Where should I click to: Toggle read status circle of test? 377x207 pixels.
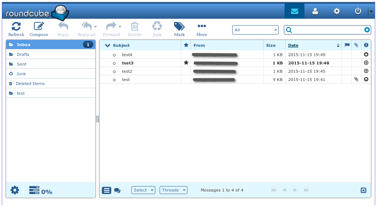tap(114, 80)
